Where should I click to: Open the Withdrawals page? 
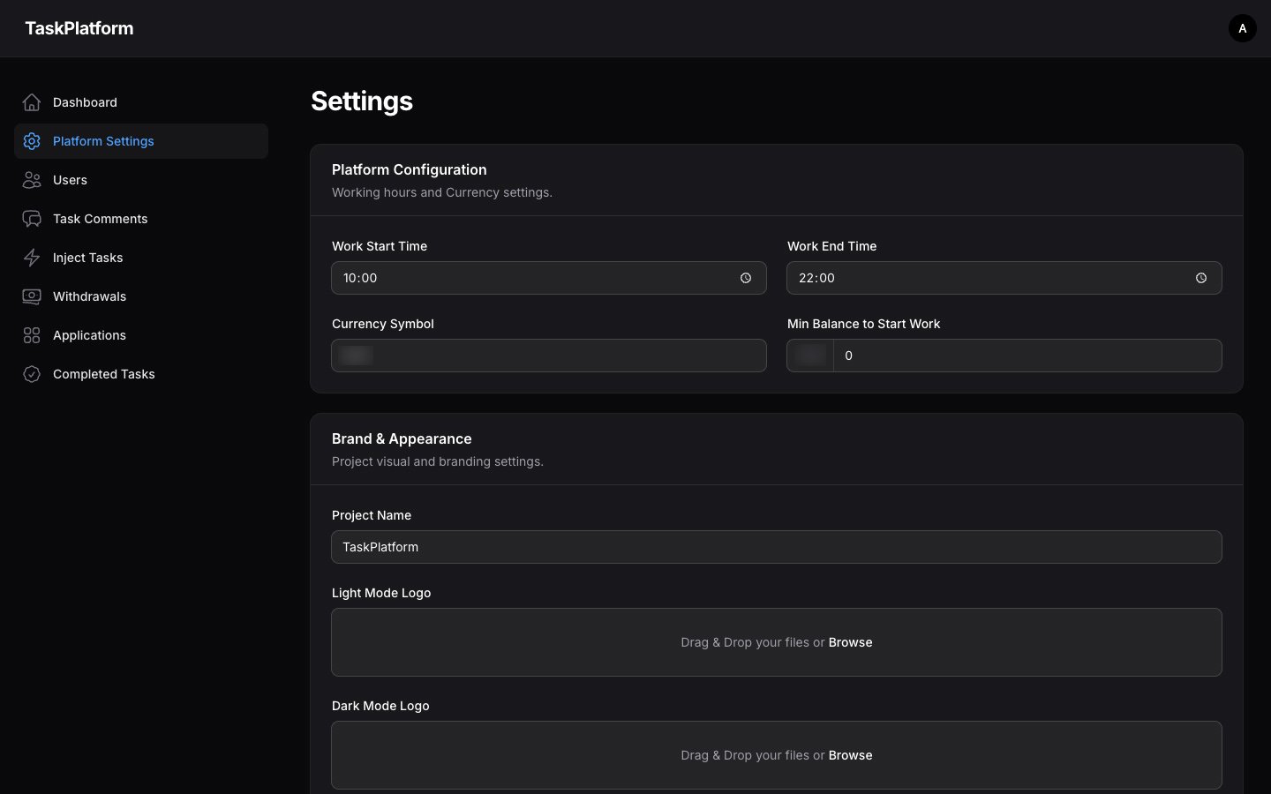pos(141,296)
